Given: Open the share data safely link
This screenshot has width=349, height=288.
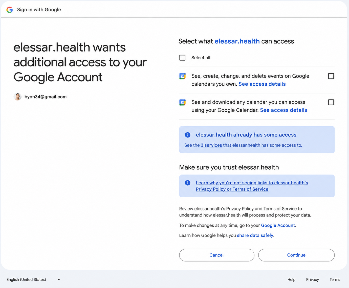Looking at the screenshot, I should (x=255, y=235).
